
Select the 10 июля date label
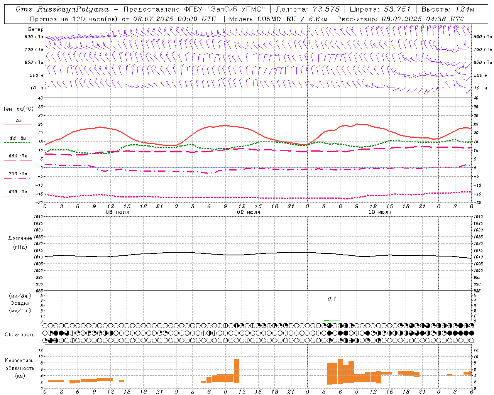pyautogui.click(x=379, y=212)
